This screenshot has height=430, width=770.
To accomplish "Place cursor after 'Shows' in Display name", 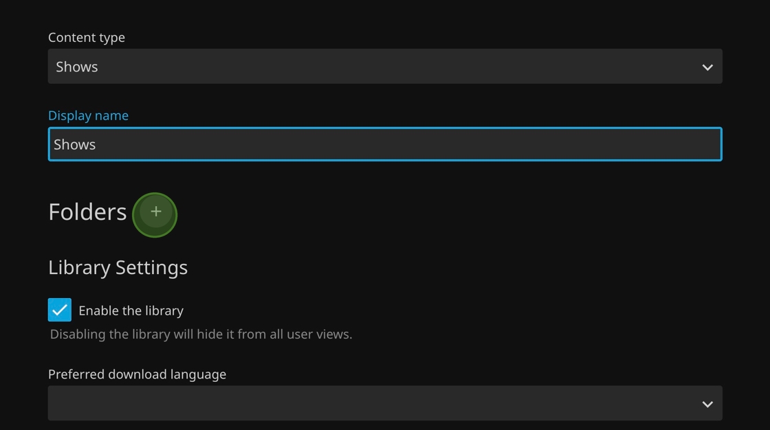I will point(97,144).
